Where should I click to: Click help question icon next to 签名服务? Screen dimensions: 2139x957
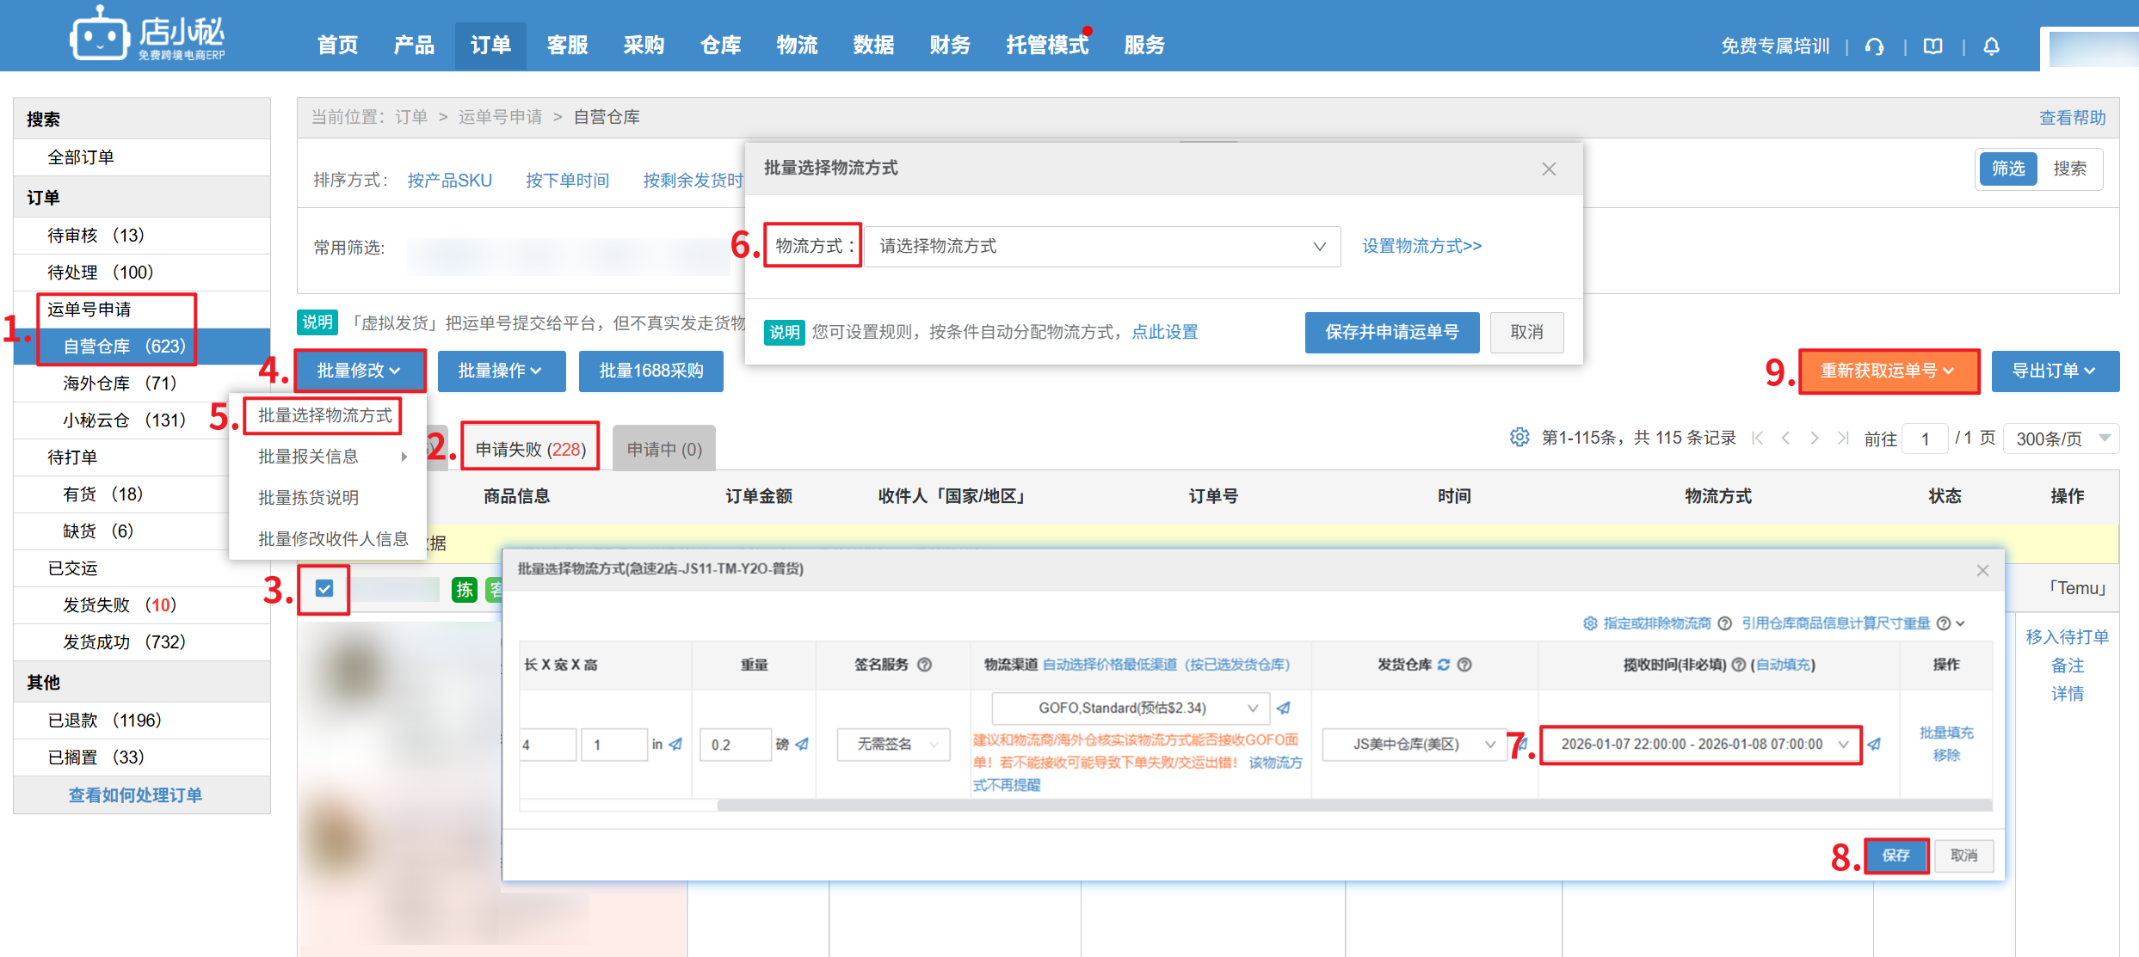tap(925, 665)
